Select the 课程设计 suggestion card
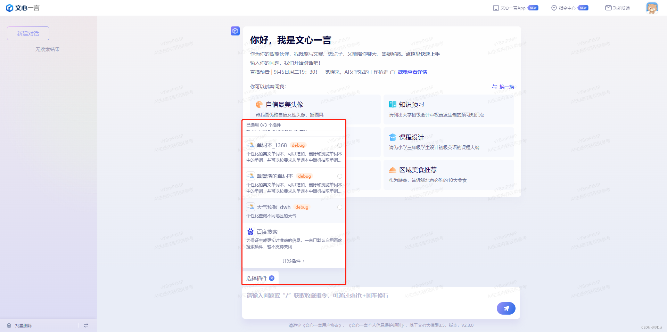The image size is (667, 332). (x=448, y=142)
